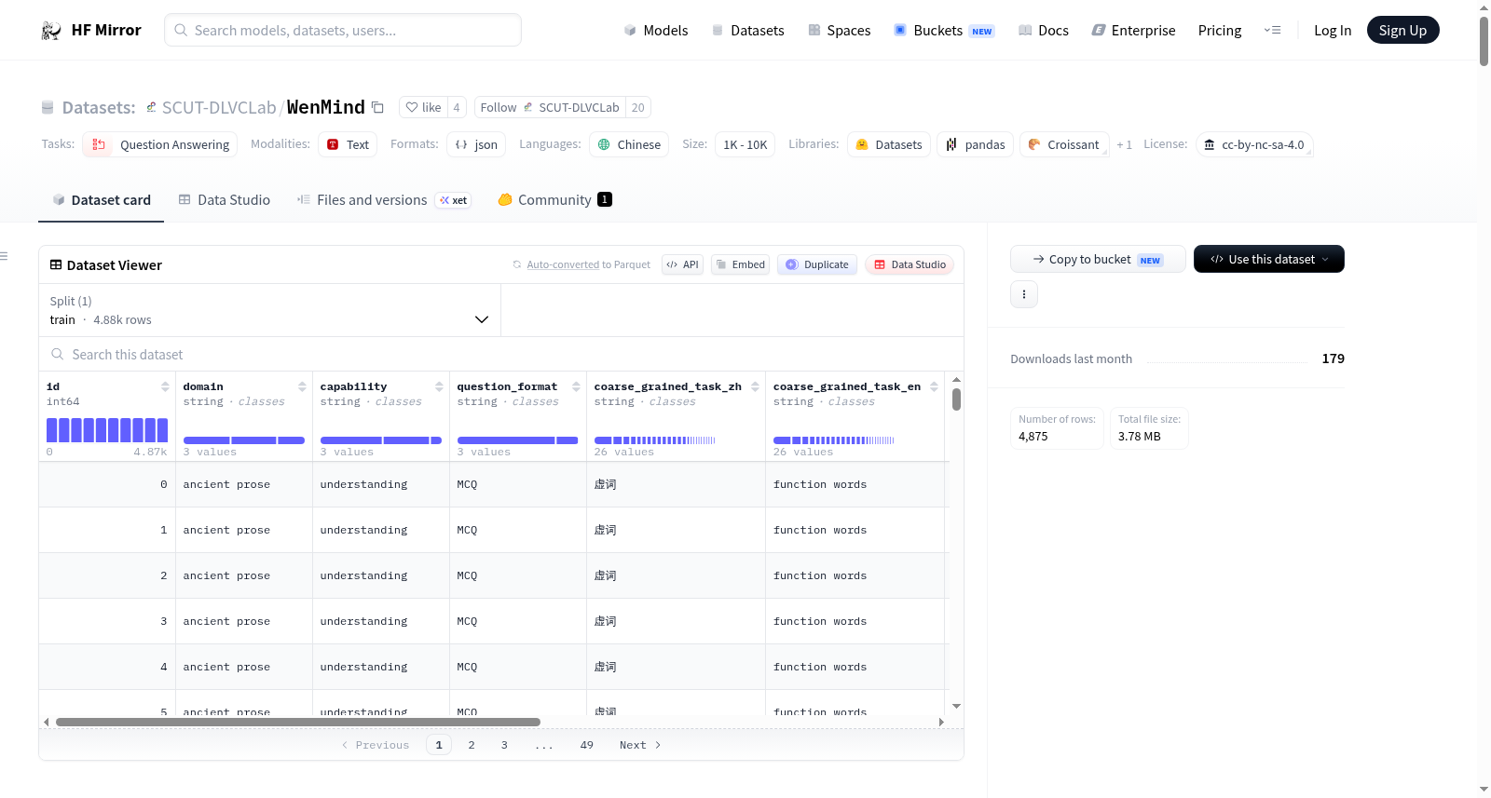Viewport: 1491px width, 798px height.
Task: Click the license bank icon
Action: tap(1210, 144)
